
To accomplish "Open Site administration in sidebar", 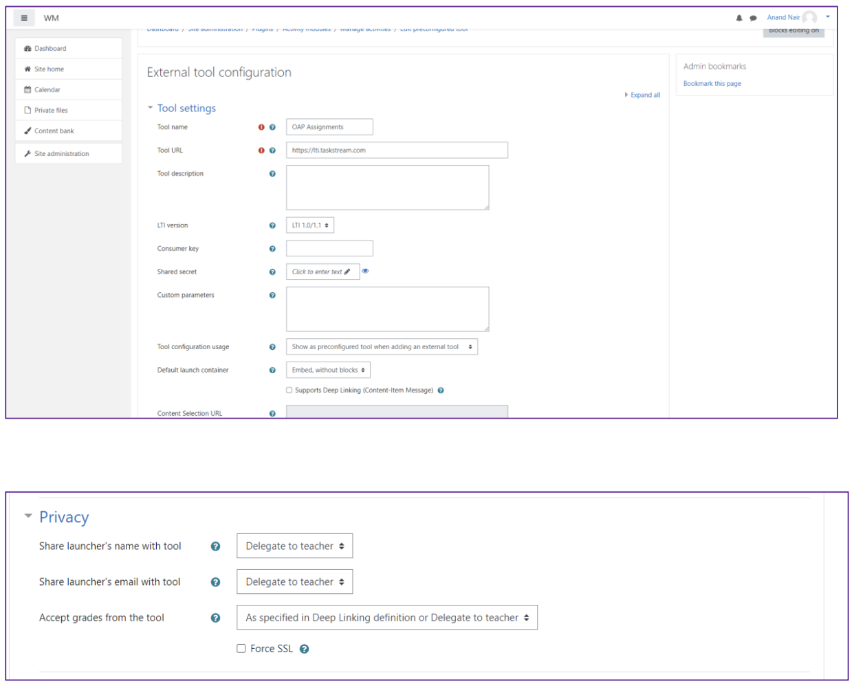I will pos(68,154).
